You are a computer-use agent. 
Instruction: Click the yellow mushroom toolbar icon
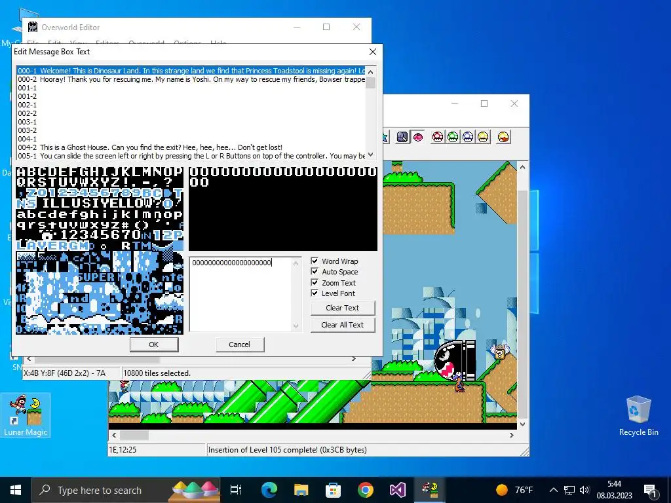tap(483, 137)
